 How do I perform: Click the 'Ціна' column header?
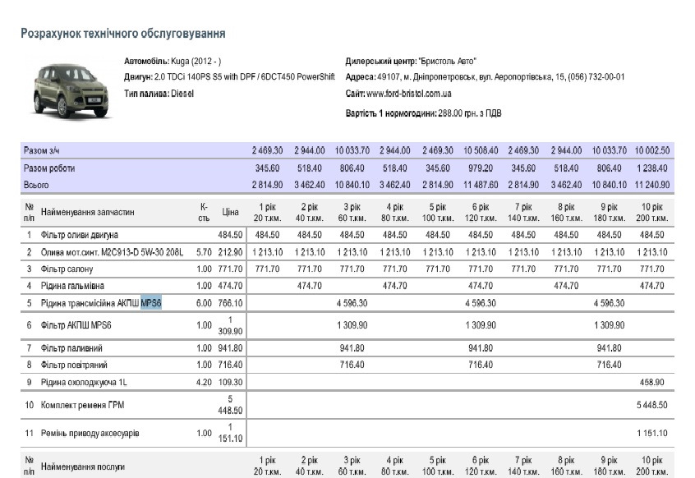tap(230, 212)
